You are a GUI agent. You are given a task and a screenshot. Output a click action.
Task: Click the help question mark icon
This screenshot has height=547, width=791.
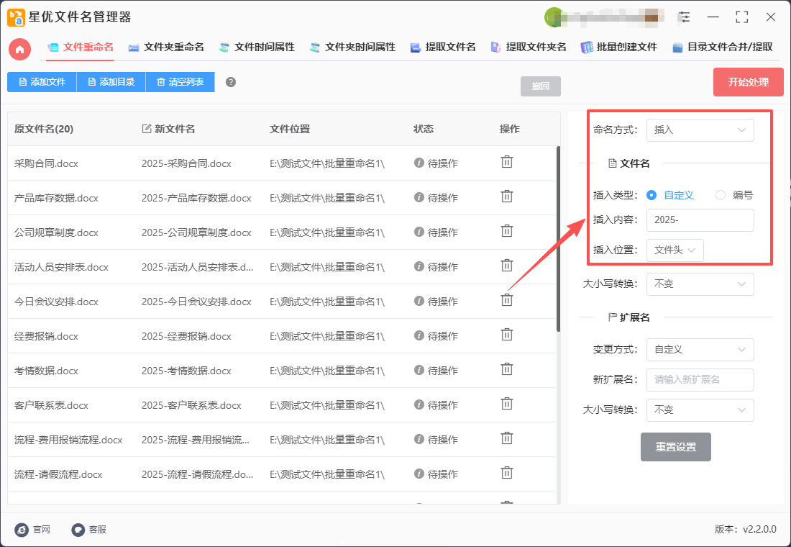pos(231,82)
